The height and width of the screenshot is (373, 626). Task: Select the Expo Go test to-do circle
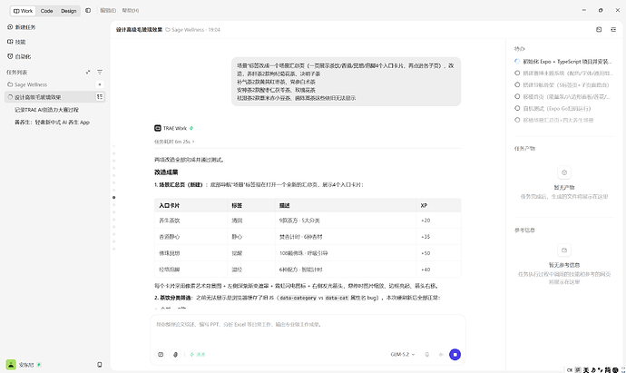point(517,108)
